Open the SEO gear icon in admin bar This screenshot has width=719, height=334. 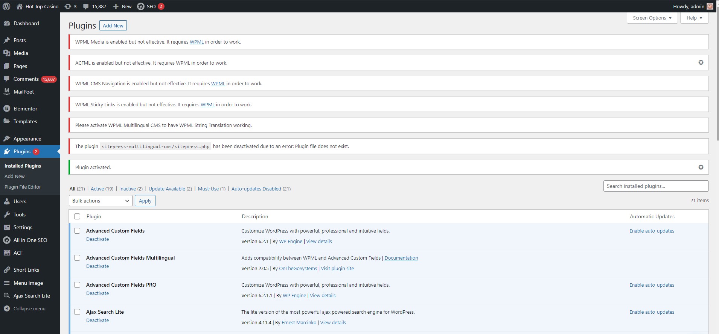(x=140, y=6)
